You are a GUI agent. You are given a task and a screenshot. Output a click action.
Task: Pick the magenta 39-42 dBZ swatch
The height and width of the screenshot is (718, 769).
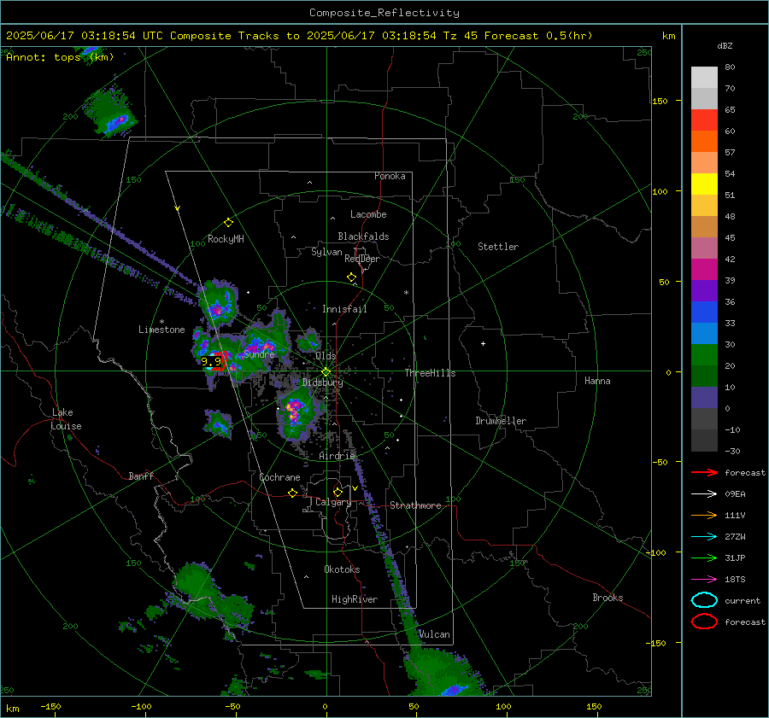tap(704, 270)
